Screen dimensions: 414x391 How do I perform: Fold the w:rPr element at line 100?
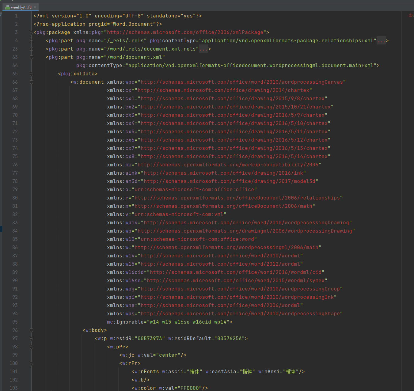click(x=31, y=363)
